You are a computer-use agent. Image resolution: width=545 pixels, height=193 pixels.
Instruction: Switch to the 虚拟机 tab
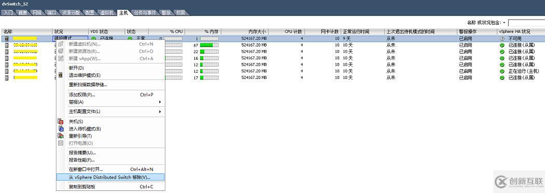click(x=107, y=13)
